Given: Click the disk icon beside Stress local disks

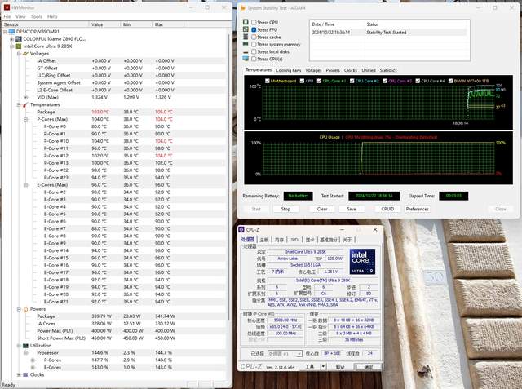Looking at the screenshot, I should 246,52.
